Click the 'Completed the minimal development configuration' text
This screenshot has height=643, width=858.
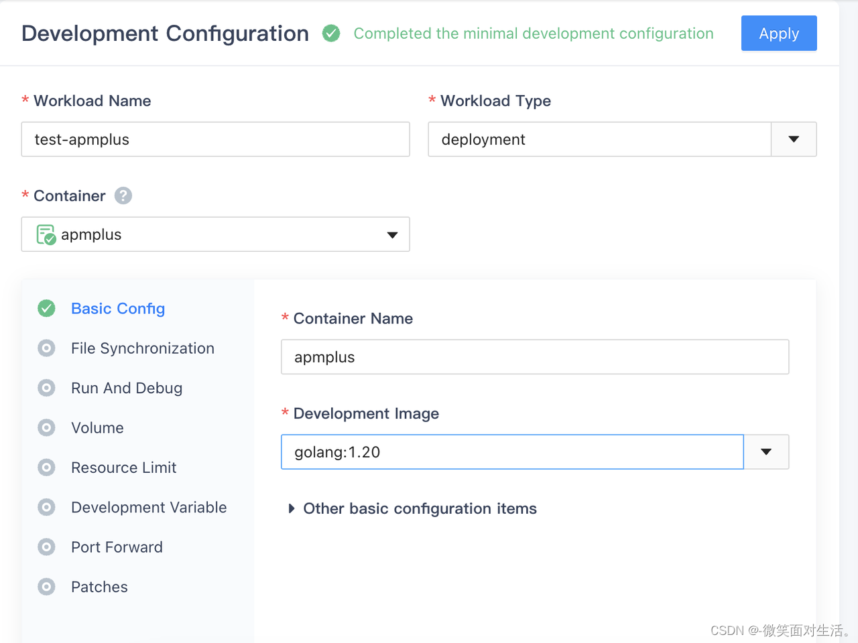(x=534, y=33)
